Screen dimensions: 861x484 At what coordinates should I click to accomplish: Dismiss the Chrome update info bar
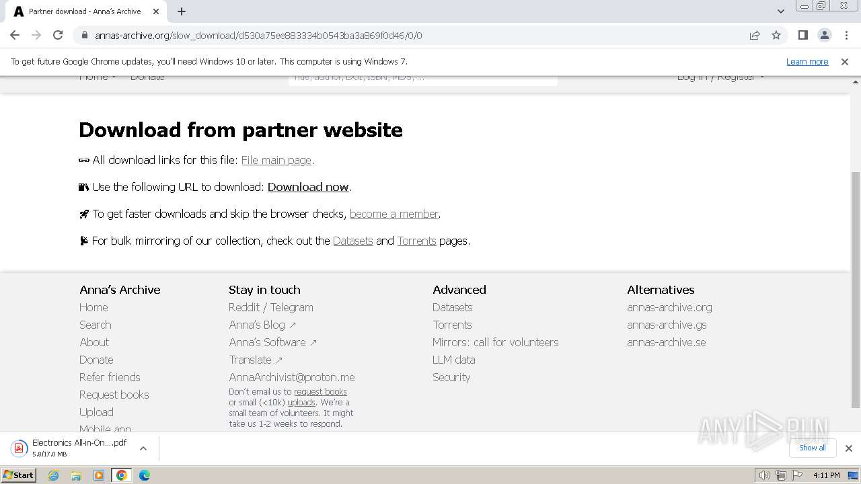[x=845, y=62]
